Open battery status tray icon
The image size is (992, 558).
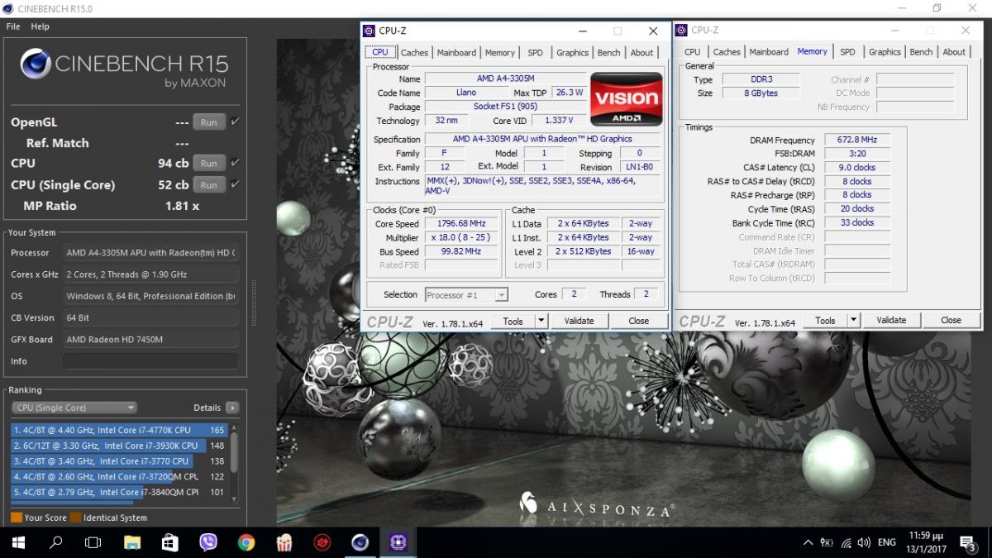pos(826,543)
